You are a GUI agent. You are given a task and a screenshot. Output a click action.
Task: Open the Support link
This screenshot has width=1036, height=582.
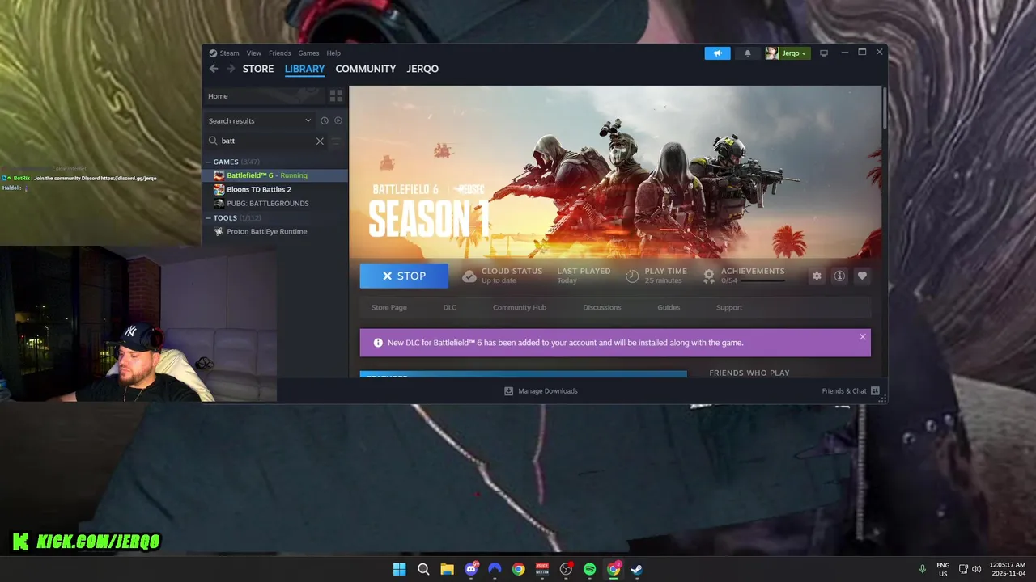729,307
